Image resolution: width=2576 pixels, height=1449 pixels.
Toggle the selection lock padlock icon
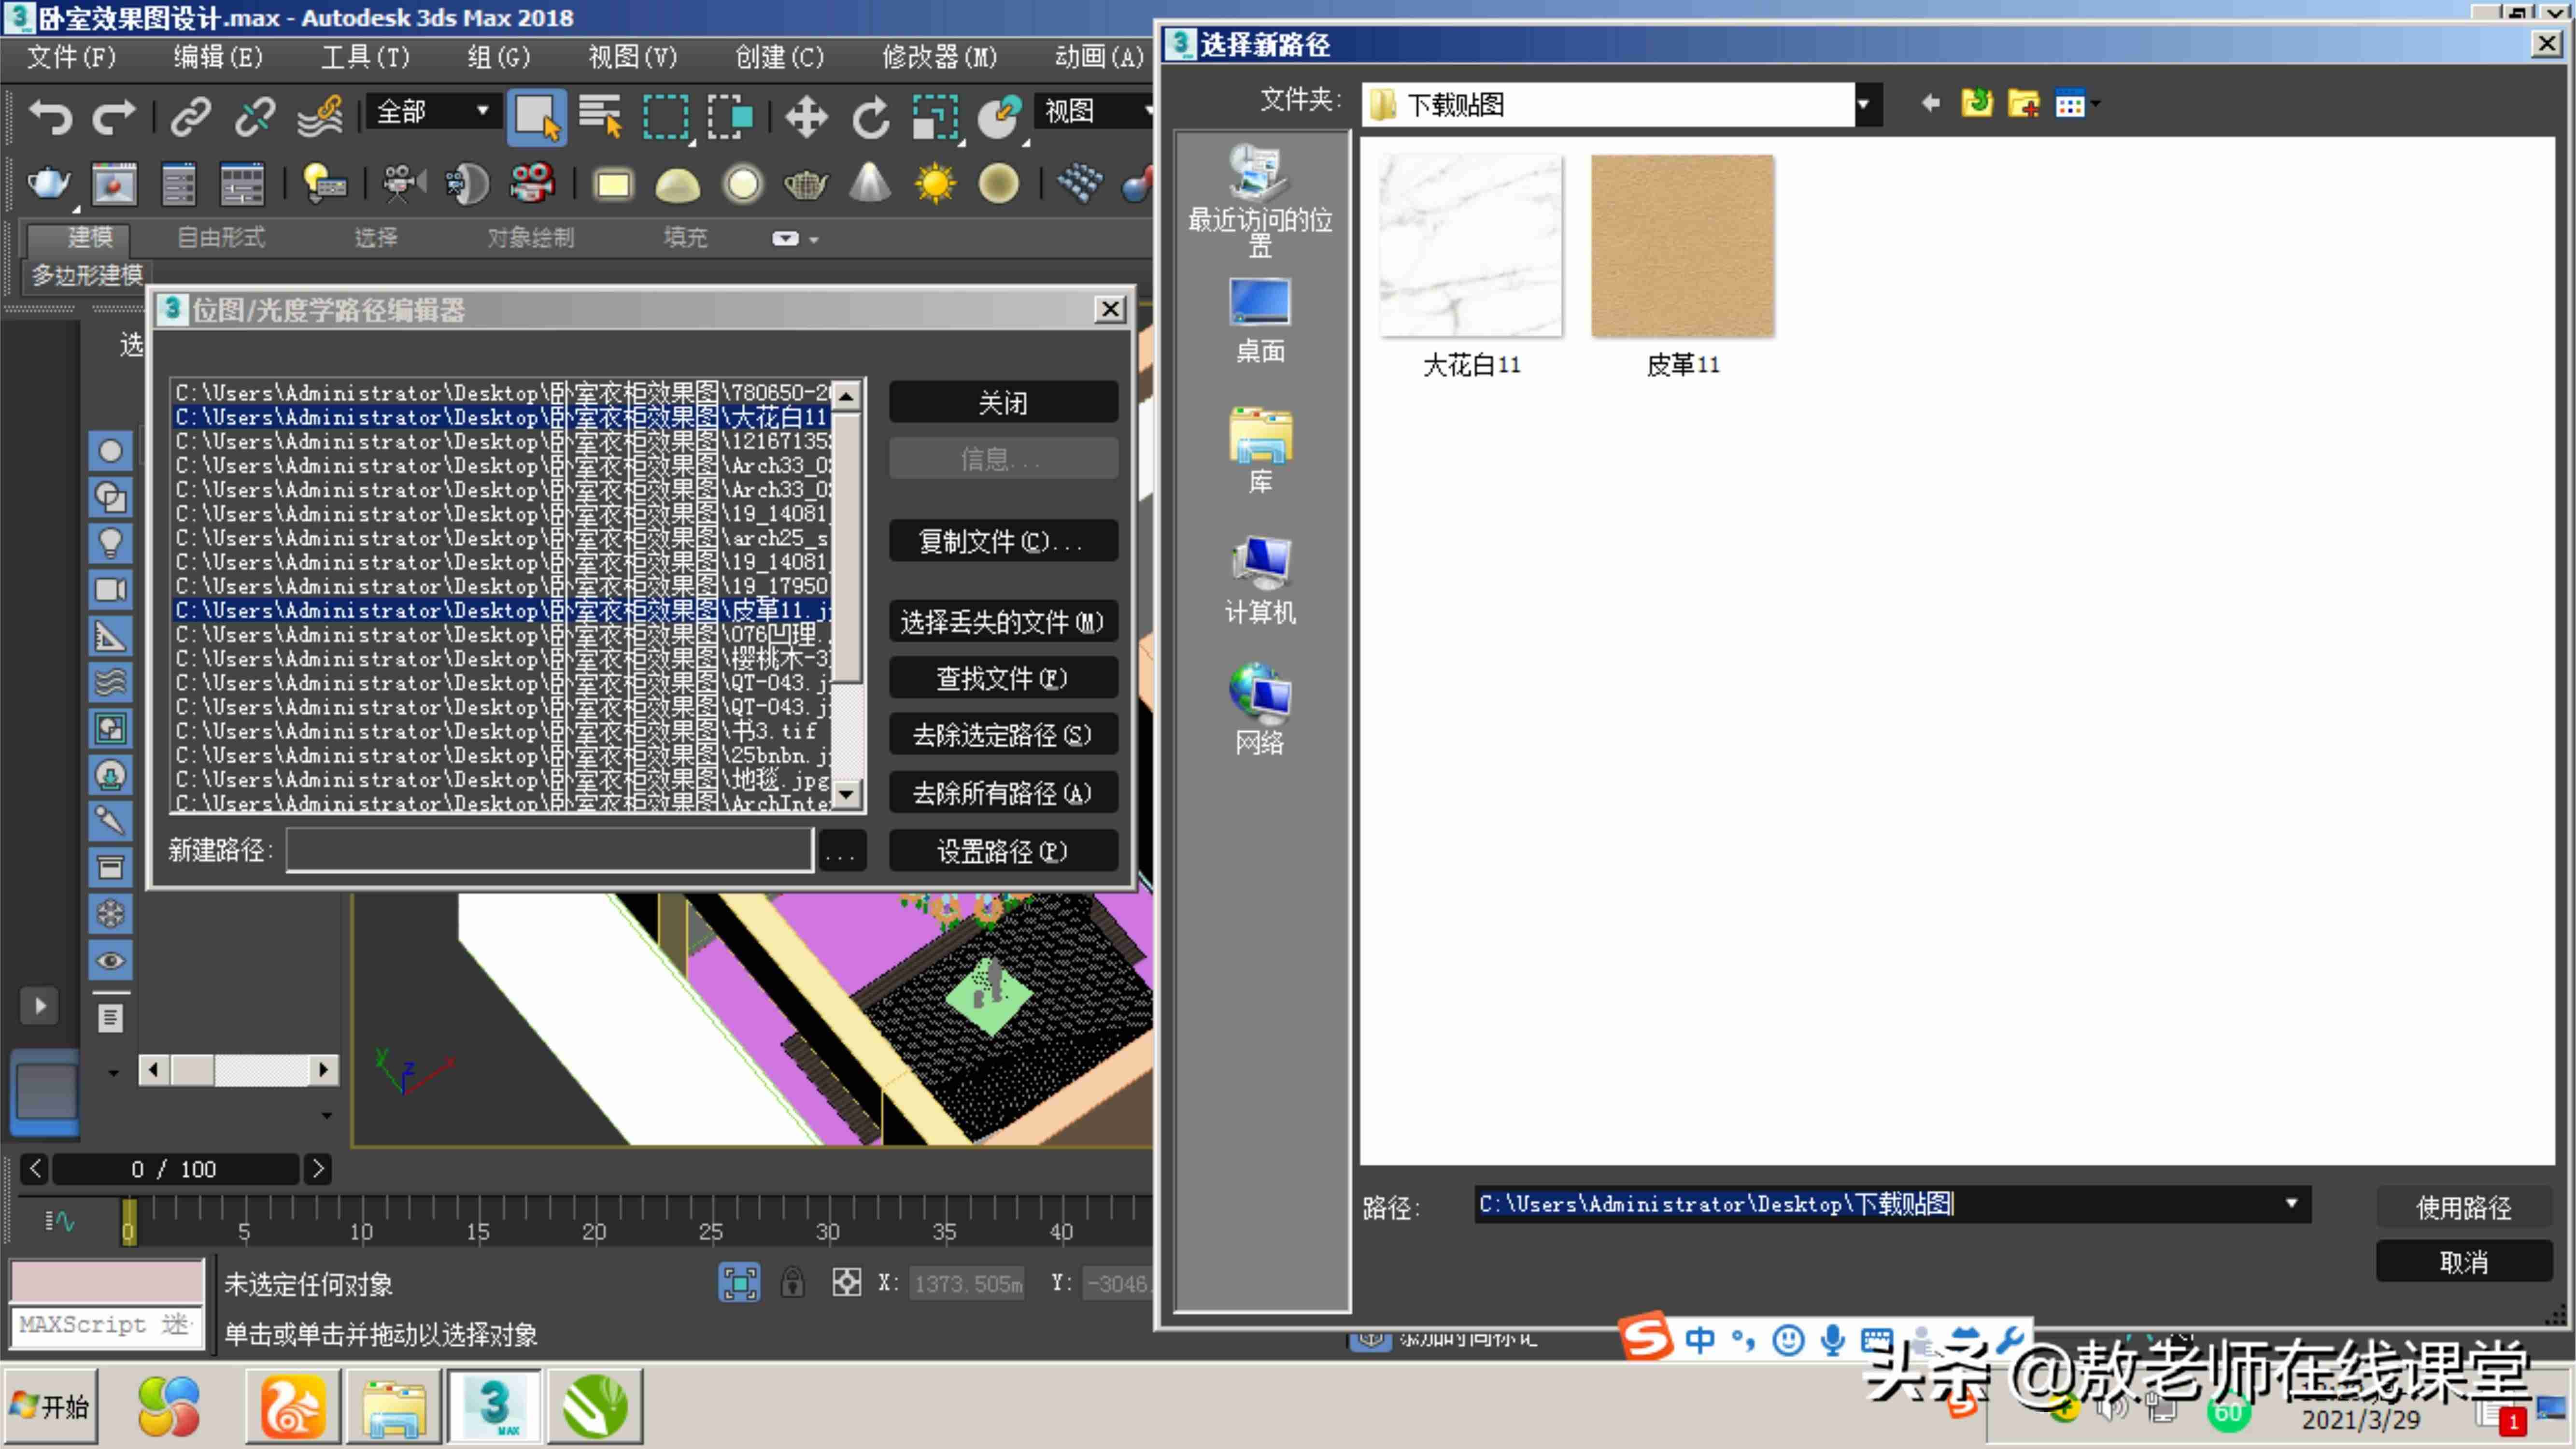click(x=792, y=1282)
